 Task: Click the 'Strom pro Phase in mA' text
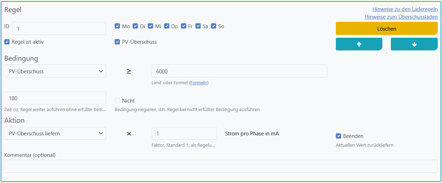(x=252, y=134)
